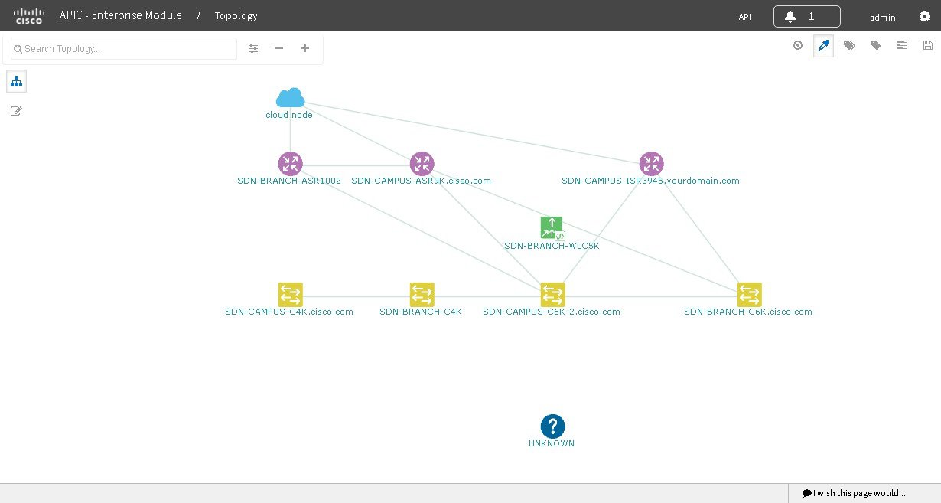Click the edit pencil icon in sidebar
Image resolution: width=941 pixels, height=503 pixels.
click(x=16, y=111)
